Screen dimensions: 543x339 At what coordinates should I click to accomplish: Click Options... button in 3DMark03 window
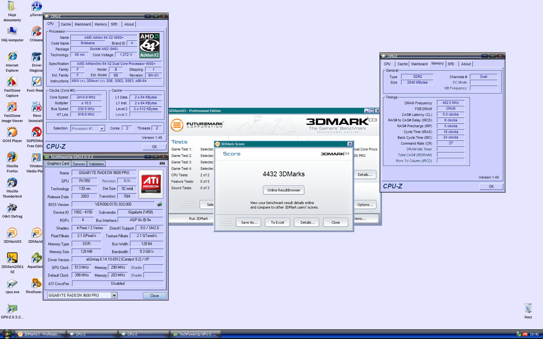[365, 205]
